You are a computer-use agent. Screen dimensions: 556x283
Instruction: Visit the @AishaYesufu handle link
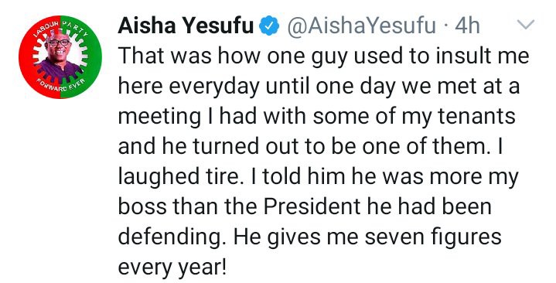pyautogui.click(x=361, y=26)
